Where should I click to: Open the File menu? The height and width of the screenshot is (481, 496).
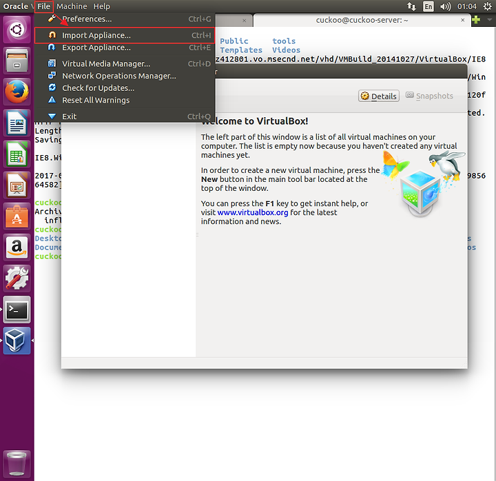43,6
